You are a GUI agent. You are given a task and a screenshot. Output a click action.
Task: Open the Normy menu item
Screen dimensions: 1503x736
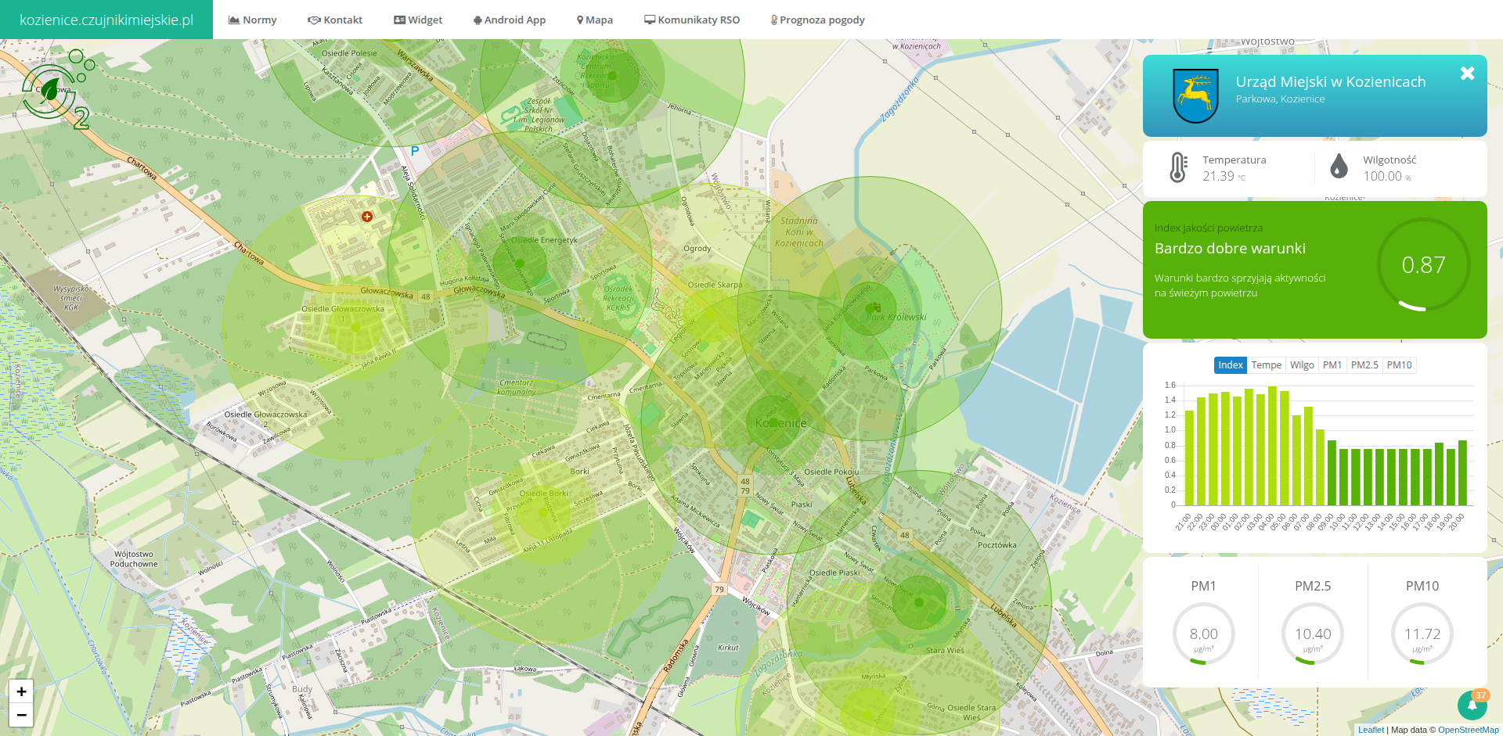pos(252,20)
